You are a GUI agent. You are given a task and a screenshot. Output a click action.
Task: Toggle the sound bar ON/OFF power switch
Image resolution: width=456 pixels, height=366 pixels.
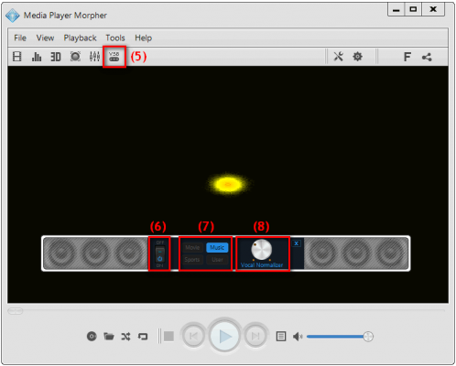coord(159,254)
